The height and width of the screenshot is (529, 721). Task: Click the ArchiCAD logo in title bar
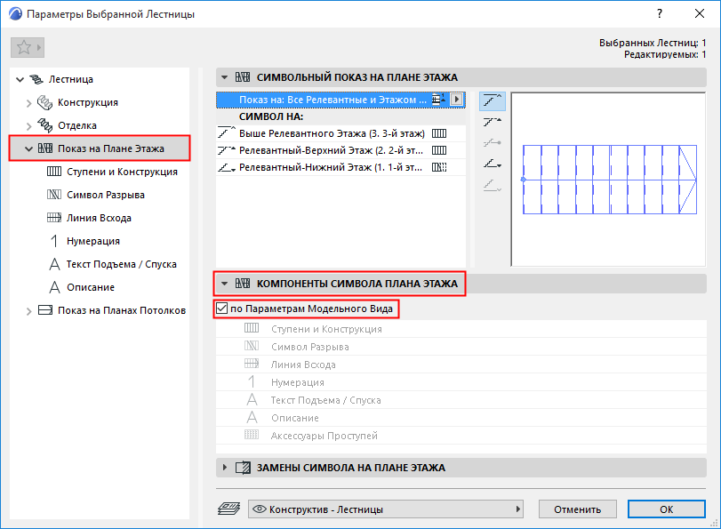click(15, 14)
